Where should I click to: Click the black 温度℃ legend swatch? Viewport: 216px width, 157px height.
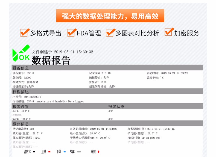(x=34, y=152)
